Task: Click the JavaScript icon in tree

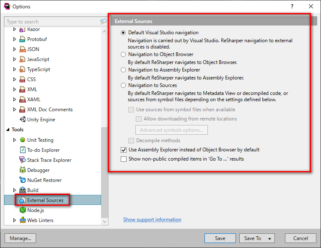Action: click(x=22, y=59)
